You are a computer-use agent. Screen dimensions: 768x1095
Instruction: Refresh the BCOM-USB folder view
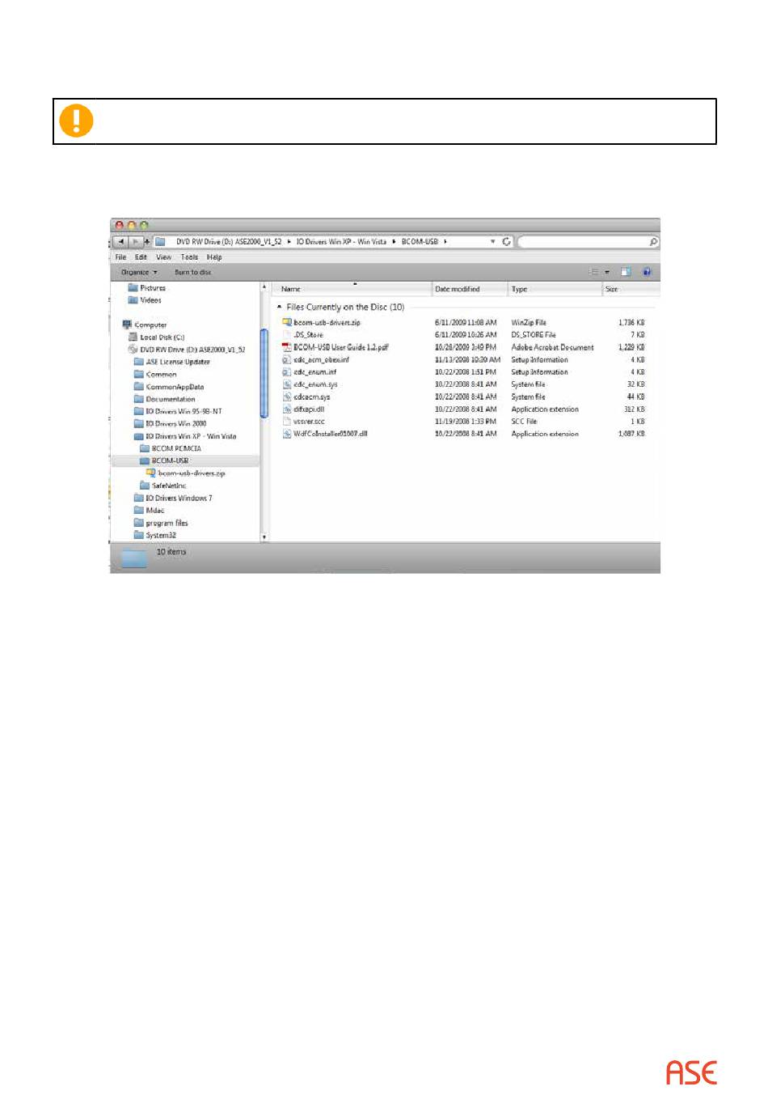(507, 241)
